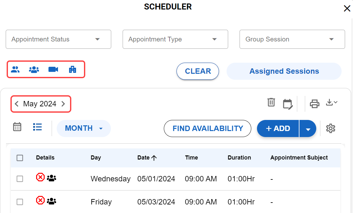Click the group session filter icon
Image resolution: width=353 pixels, height=213 pixels.
[x=34, y=70]
